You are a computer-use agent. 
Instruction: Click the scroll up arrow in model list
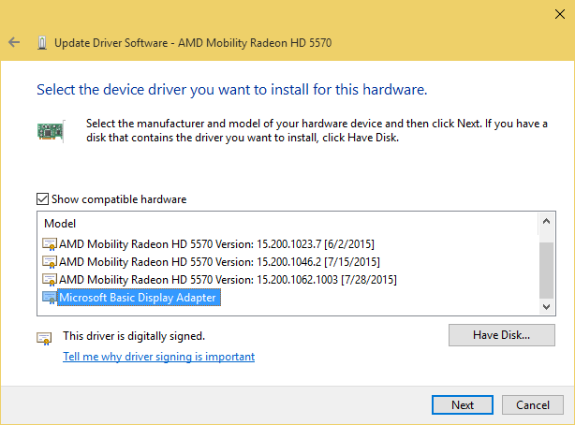pyautogui.click(x=546, y=221)
